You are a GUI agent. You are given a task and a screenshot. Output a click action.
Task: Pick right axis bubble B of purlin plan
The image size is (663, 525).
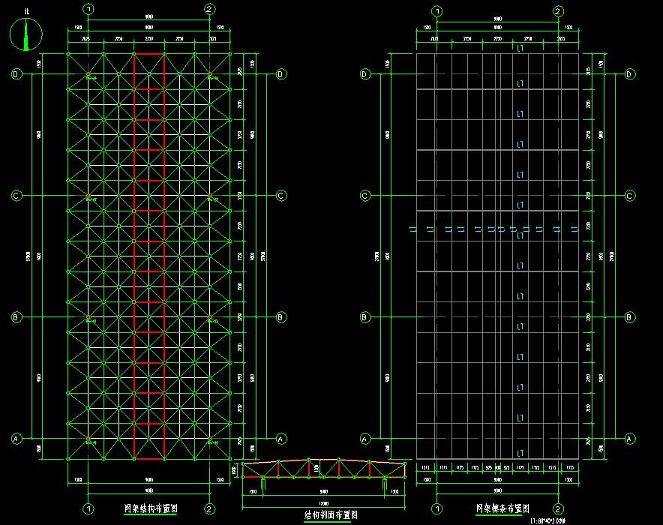[629, 317]
